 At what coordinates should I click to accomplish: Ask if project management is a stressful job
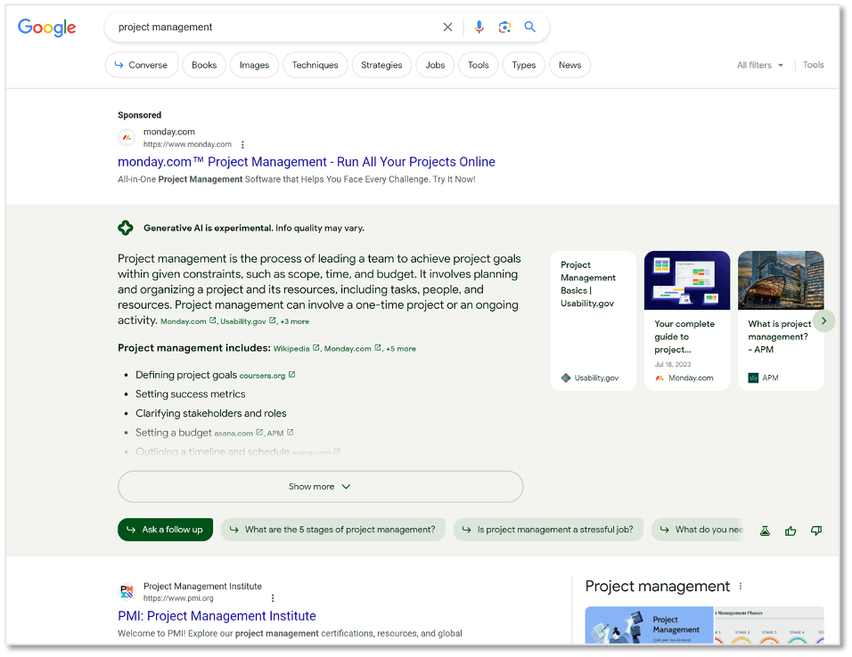click(548, 530)
